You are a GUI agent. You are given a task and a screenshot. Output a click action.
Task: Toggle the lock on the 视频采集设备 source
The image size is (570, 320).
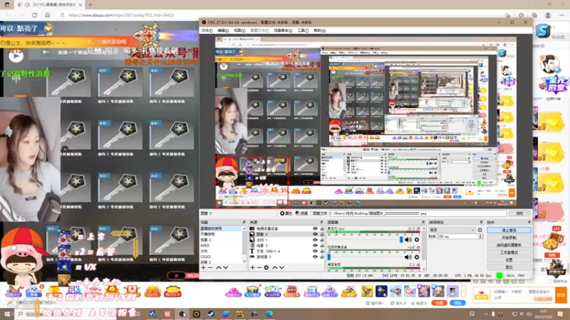(x=322, y=228)
